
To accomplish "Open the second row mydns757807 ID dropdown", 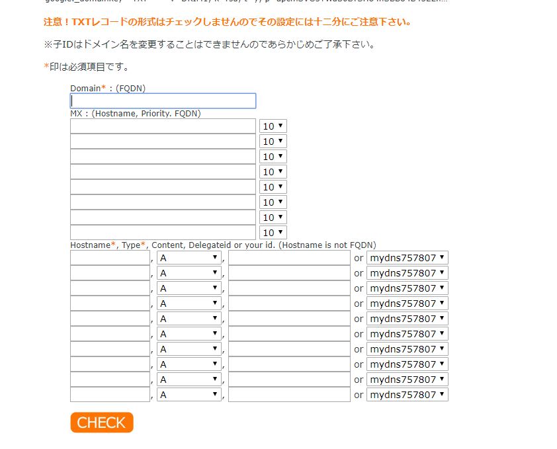I will tap(407, 273).
